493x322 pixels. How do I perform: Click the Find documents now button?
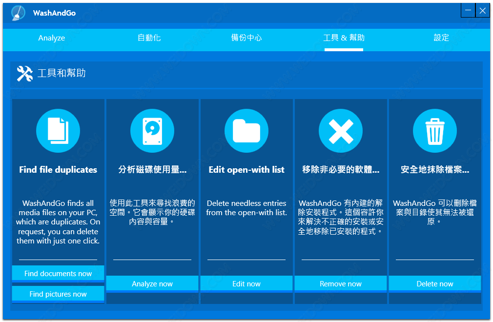click(x=58, y=273)
